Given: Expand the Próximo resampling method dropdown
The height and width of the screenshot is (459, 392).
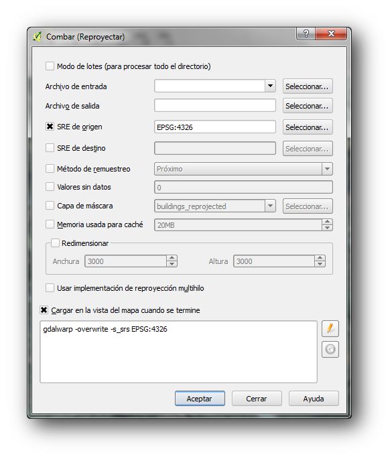Looking at the screenshot, I should tap(327, 169).
